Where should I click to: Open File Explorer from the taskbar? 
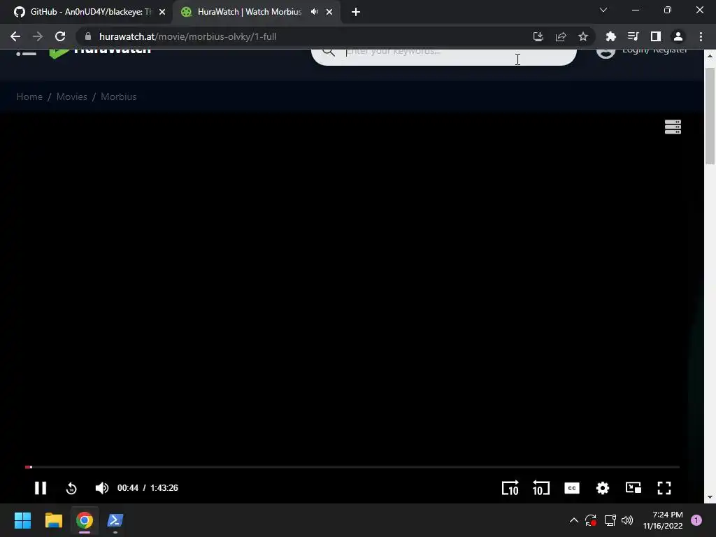pyautogui.click(x=53, y=520)
